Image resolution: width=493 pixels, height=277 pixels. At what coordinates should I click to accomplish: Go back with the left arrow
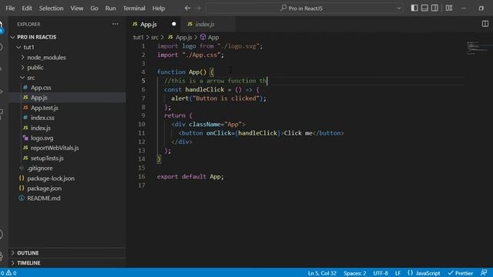(x=187, y=8)
